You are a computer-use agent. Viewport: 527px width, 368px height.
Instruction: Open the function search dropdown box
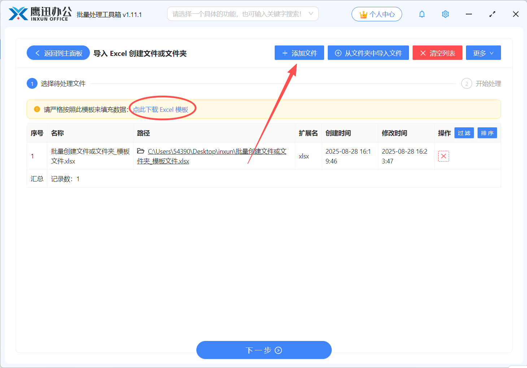[x=243, y=14]
